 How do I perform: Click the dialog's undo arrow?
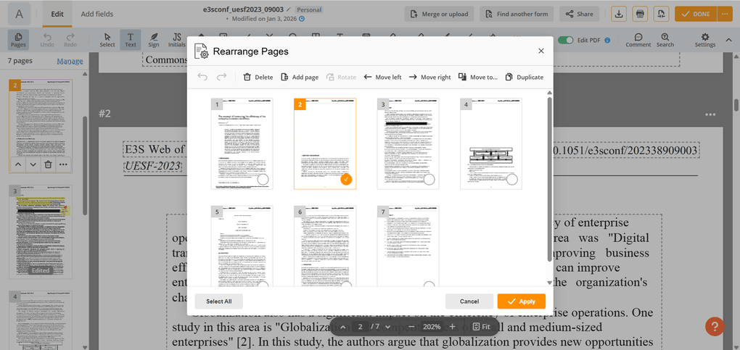point(202,77)
